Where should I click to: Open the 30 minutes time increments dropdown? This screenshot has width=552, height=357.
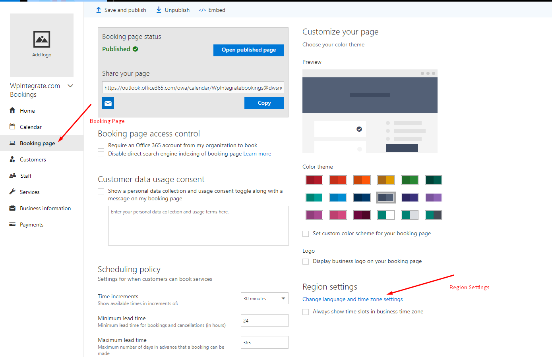click(265, 298)
